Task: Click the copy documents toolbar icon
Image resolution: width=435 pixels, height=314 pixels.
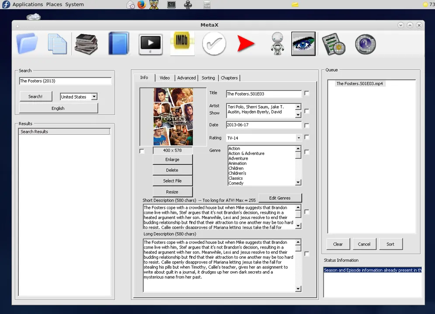Action: [x=57, y=44]
